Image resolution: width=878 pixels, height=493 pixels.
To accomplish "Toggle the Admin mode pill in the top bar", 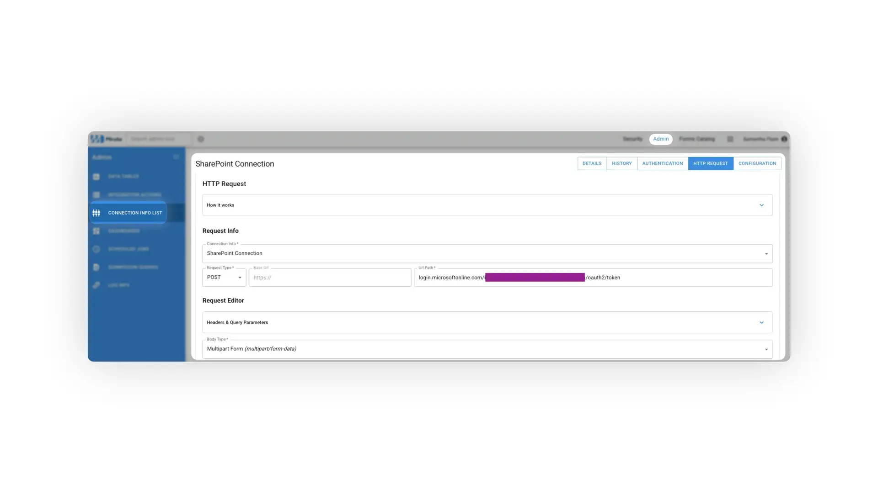I will [660, 139].
